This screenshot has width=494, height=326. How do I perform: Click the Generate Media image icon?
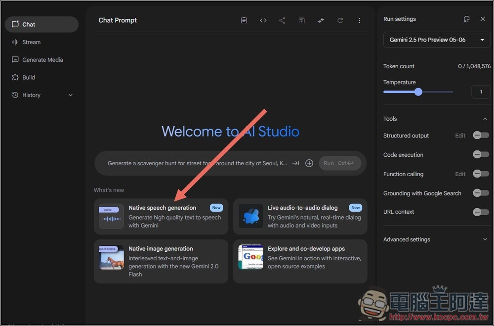tap(15, 60)
